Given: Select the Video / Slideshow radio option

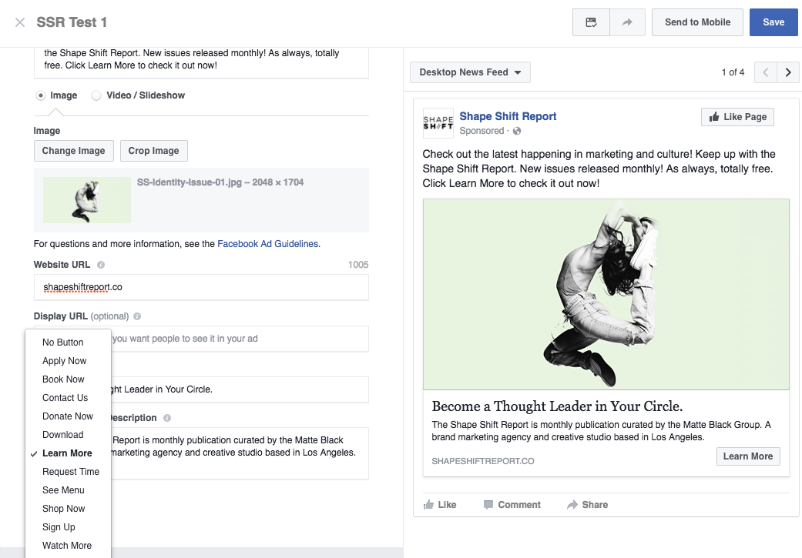Looking at the screenshot, I should [x=96, y=95].
